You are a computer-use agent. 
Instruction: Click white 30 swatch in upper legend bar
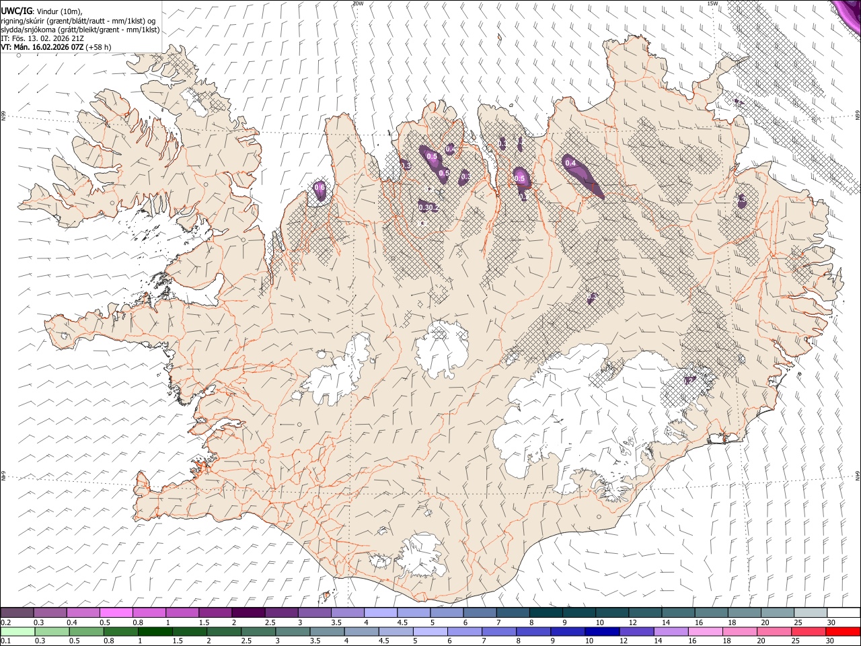(x=844, y=613)
